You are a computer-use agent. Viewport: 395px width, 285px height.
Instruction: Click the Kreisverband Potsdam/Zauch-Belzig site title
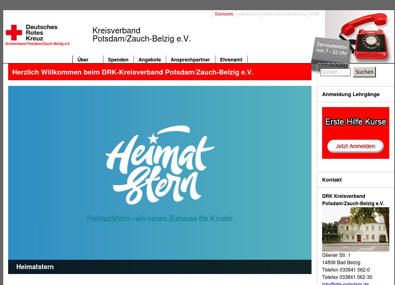click(x=141, y=35)
